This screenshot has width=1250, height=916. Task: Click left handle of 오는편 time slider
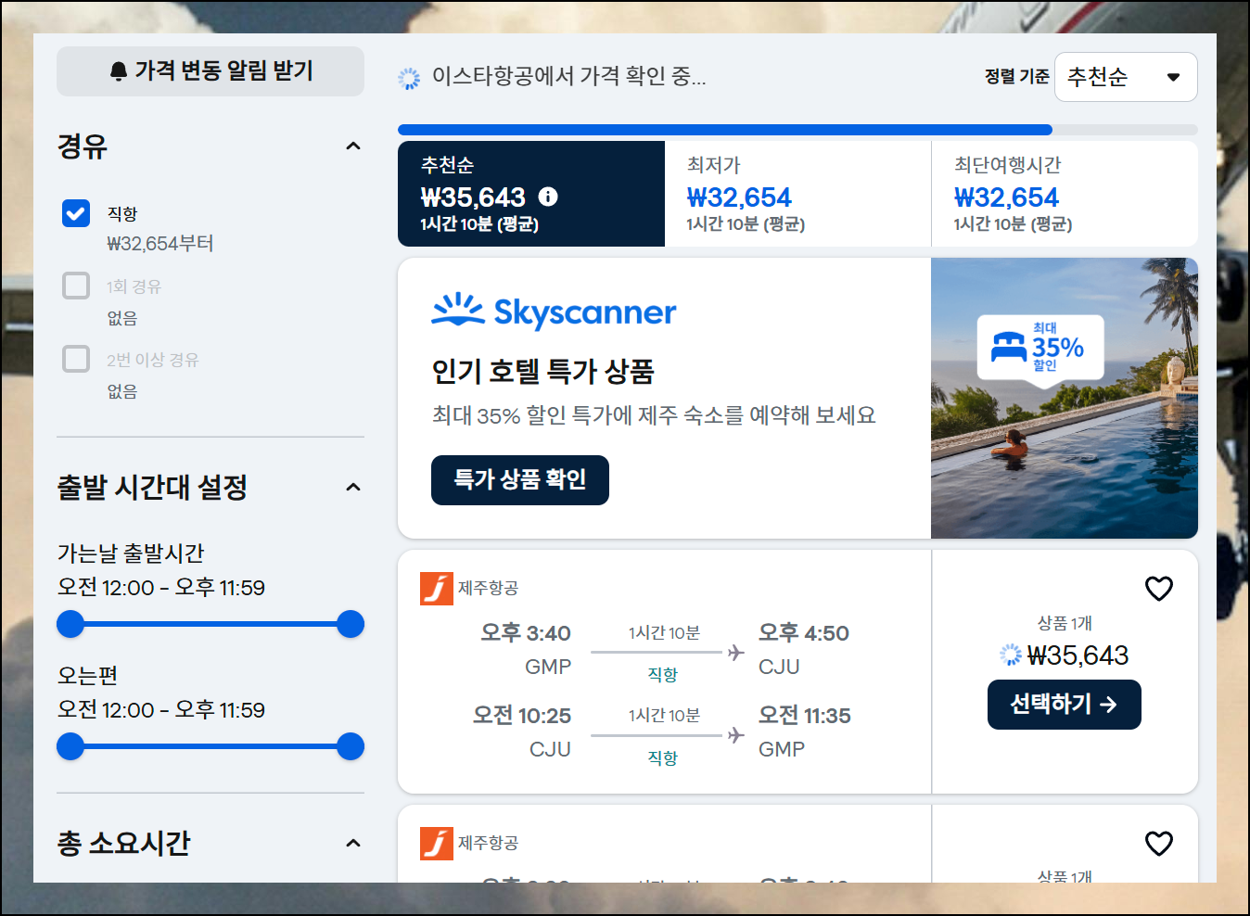[x=70, y=746]
